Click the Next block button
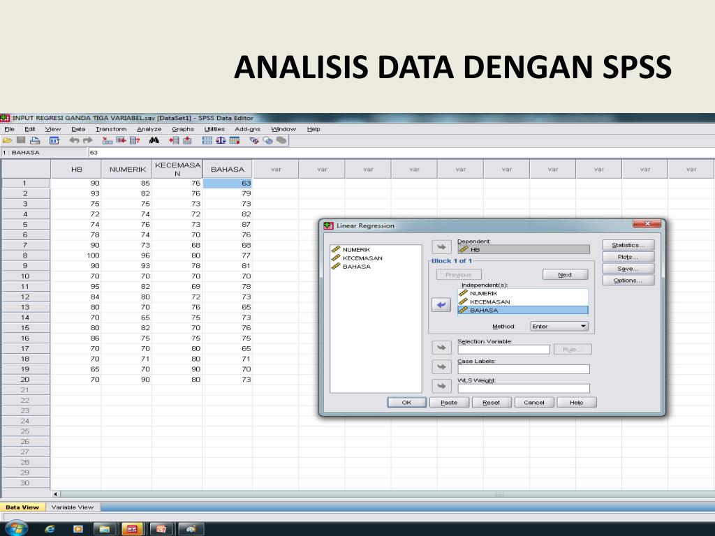Viewport: 715px width, 536px height. (565, 275)
